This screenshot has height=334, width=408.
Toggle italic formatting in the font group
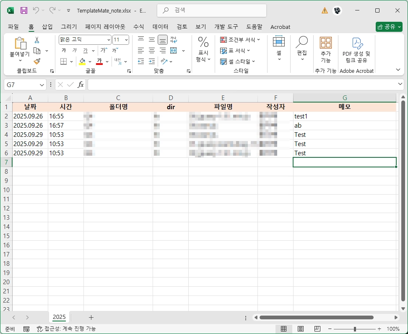point(74,51)
